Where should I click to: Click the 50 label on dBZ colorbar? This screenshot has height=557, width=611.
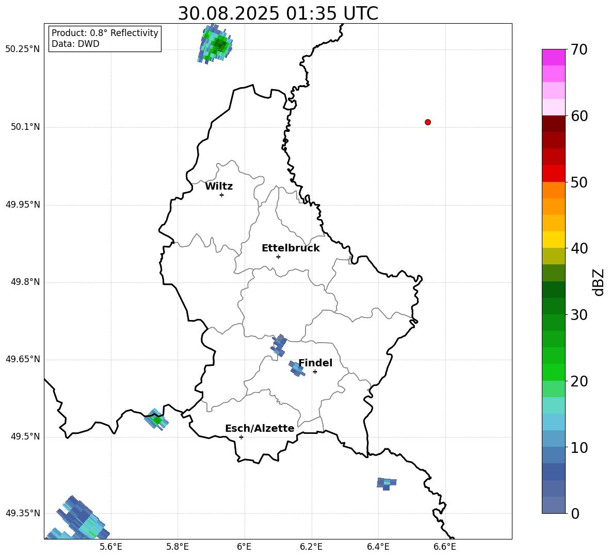(579, 182)
